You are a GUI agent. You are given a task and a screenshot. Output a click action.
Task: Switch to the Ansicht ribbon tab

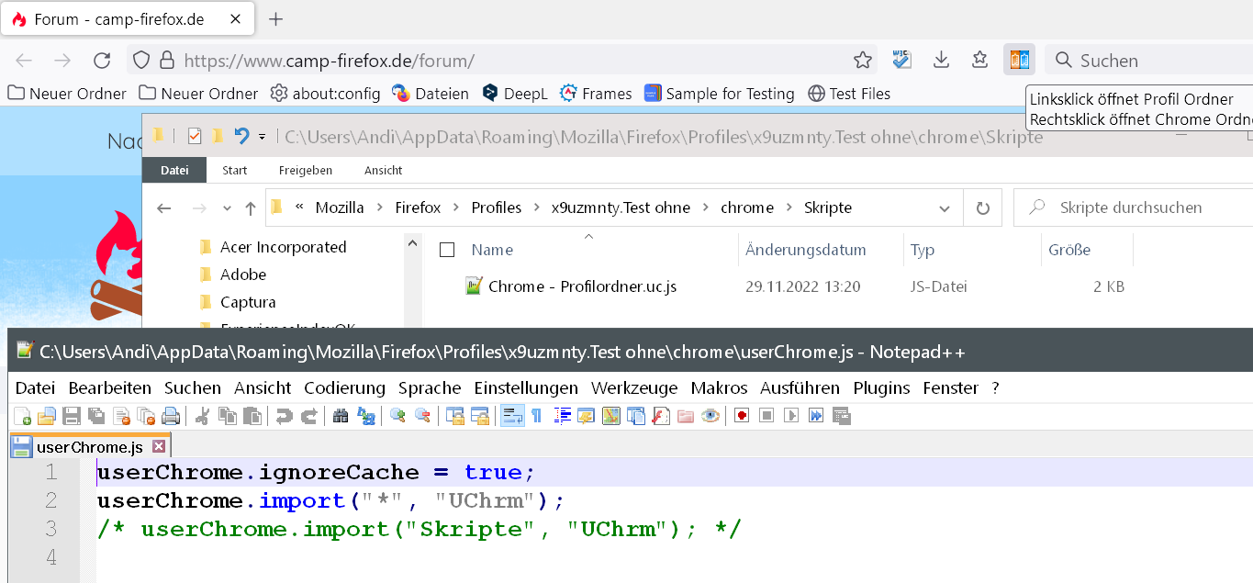383,170
